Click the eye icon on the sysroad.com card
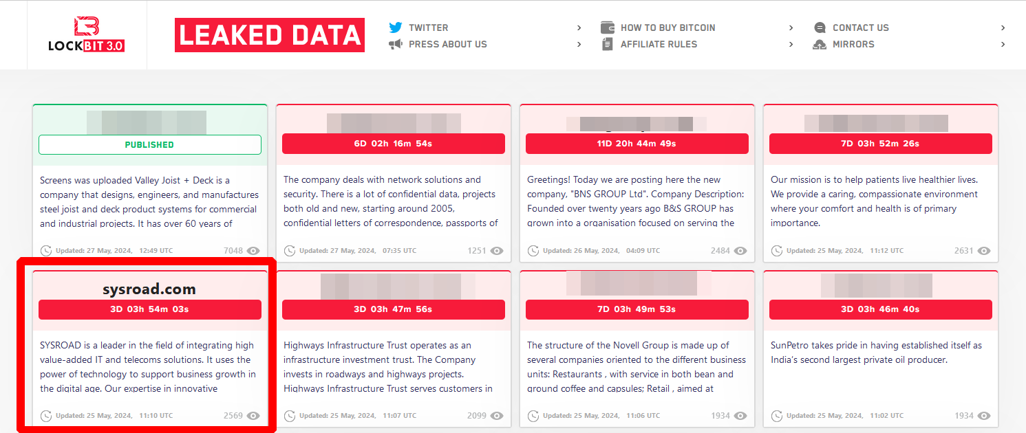Viewport: 1026px width, 433px height. pyautogui.click(x=253, y=416)
